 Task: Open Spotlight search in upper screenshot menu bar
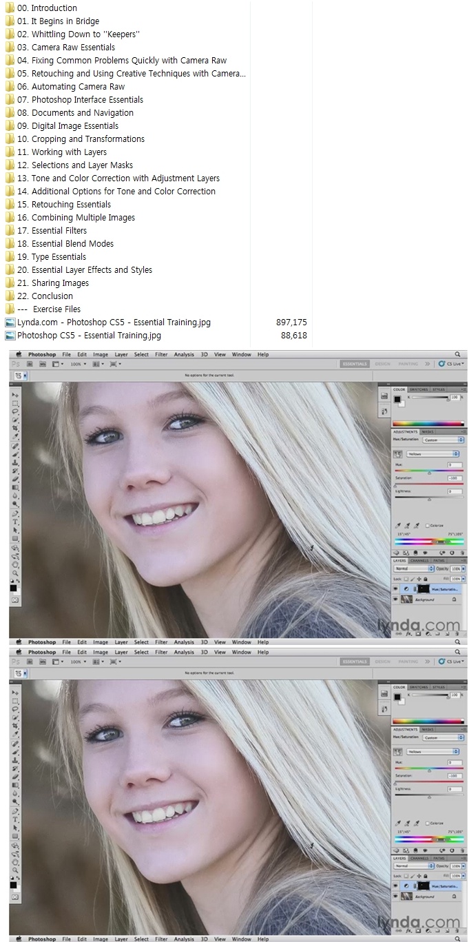coord(458,354)
